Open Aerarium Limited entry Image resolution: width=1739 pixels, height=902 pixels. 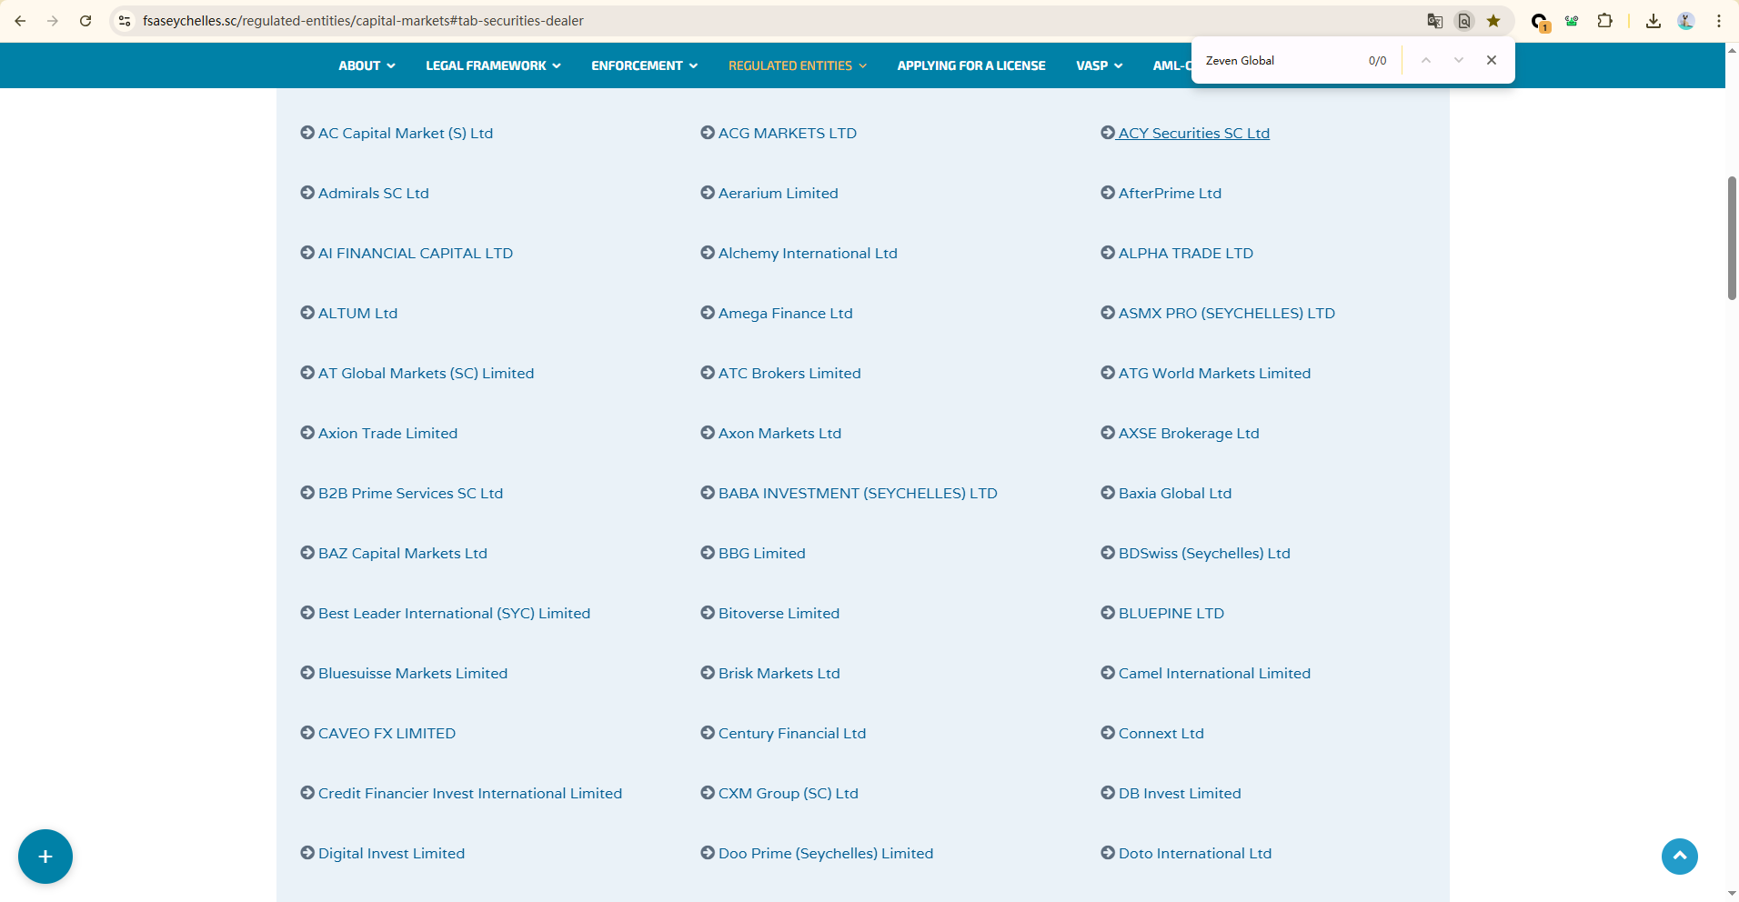779,193
